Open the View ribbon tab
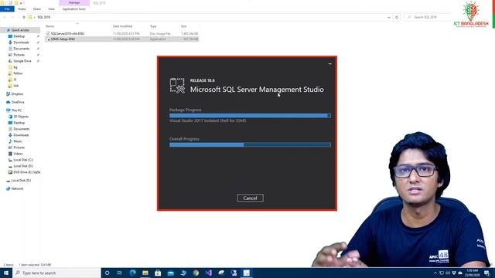The width and height of the screenshot is (495, 278). coord(51,9)
